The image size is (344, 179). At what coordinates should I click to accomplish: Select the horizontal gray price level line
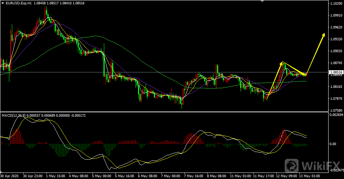[162, 72]
